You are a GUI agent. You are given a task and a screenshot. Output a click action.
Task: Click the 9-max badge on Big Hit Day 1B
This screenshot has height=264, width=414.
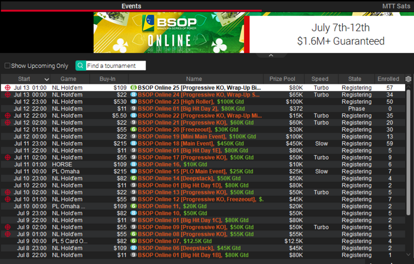134,255
